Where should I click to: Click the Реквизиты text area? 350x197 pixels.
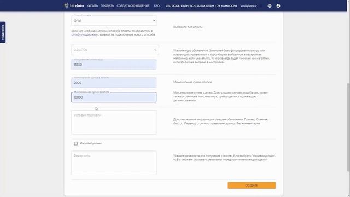tap(114, 163)
